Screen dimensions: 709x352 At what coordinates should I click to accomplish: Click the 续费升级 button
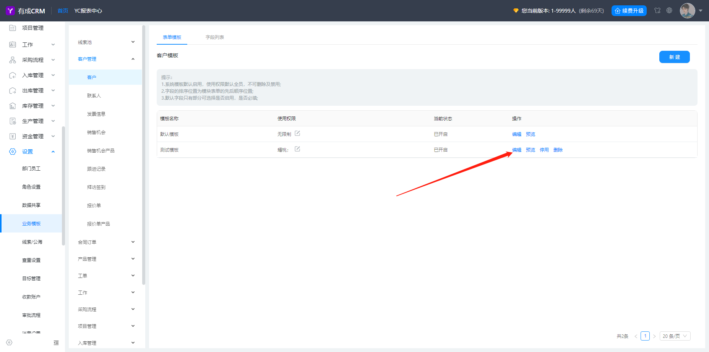click(x=629, y=11)
